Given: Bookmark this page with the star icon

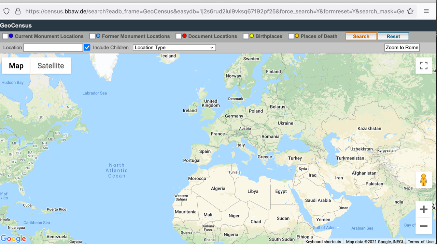Looking at the screenshot, I should tap(410, 11).
